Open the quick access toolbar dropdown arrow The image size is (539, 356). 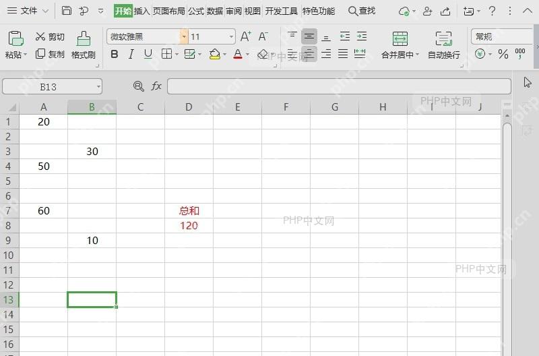pyautogui.click(x=100, y=11)
